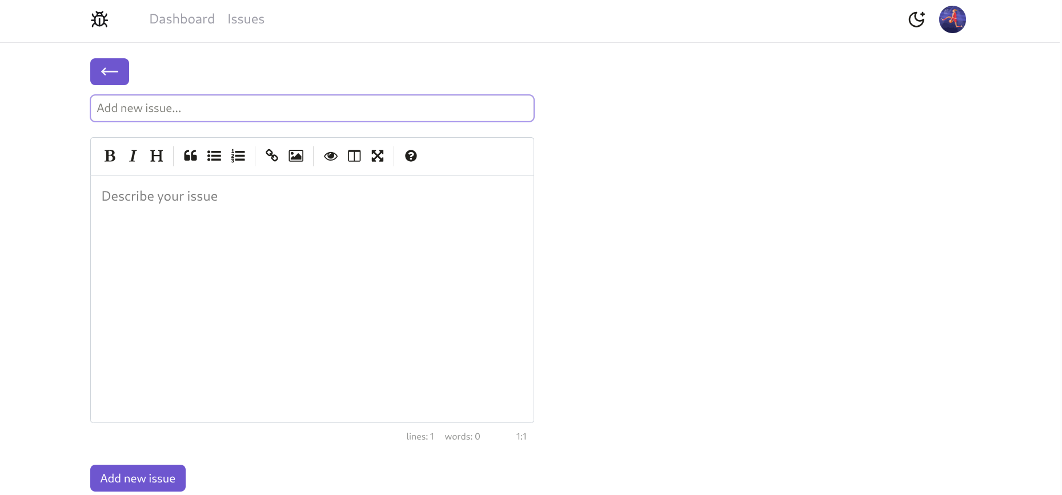Toggle side-by-side editor view

[354, 156]
